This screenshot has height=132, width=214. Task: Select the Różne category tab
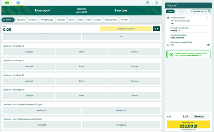81,20
